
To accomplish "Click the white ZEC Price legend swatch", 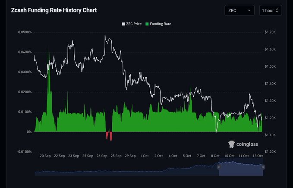I will [123, 24].
